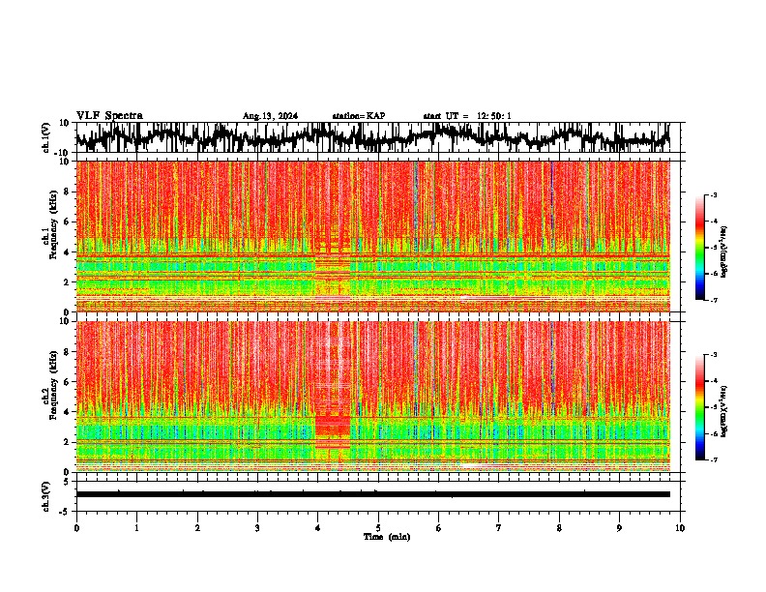The width and height of the screenshot is (766, 592).
Task: Click the time axis tick label "0"
Action: pyautogui.click(x=76, y=528)
